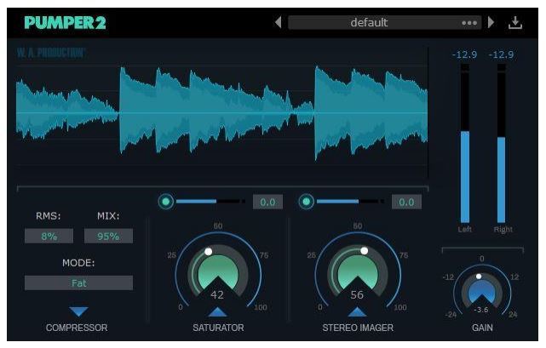Click the Left meter -12.9 peak readout
546x348 pixels.
tap(464, 54)
